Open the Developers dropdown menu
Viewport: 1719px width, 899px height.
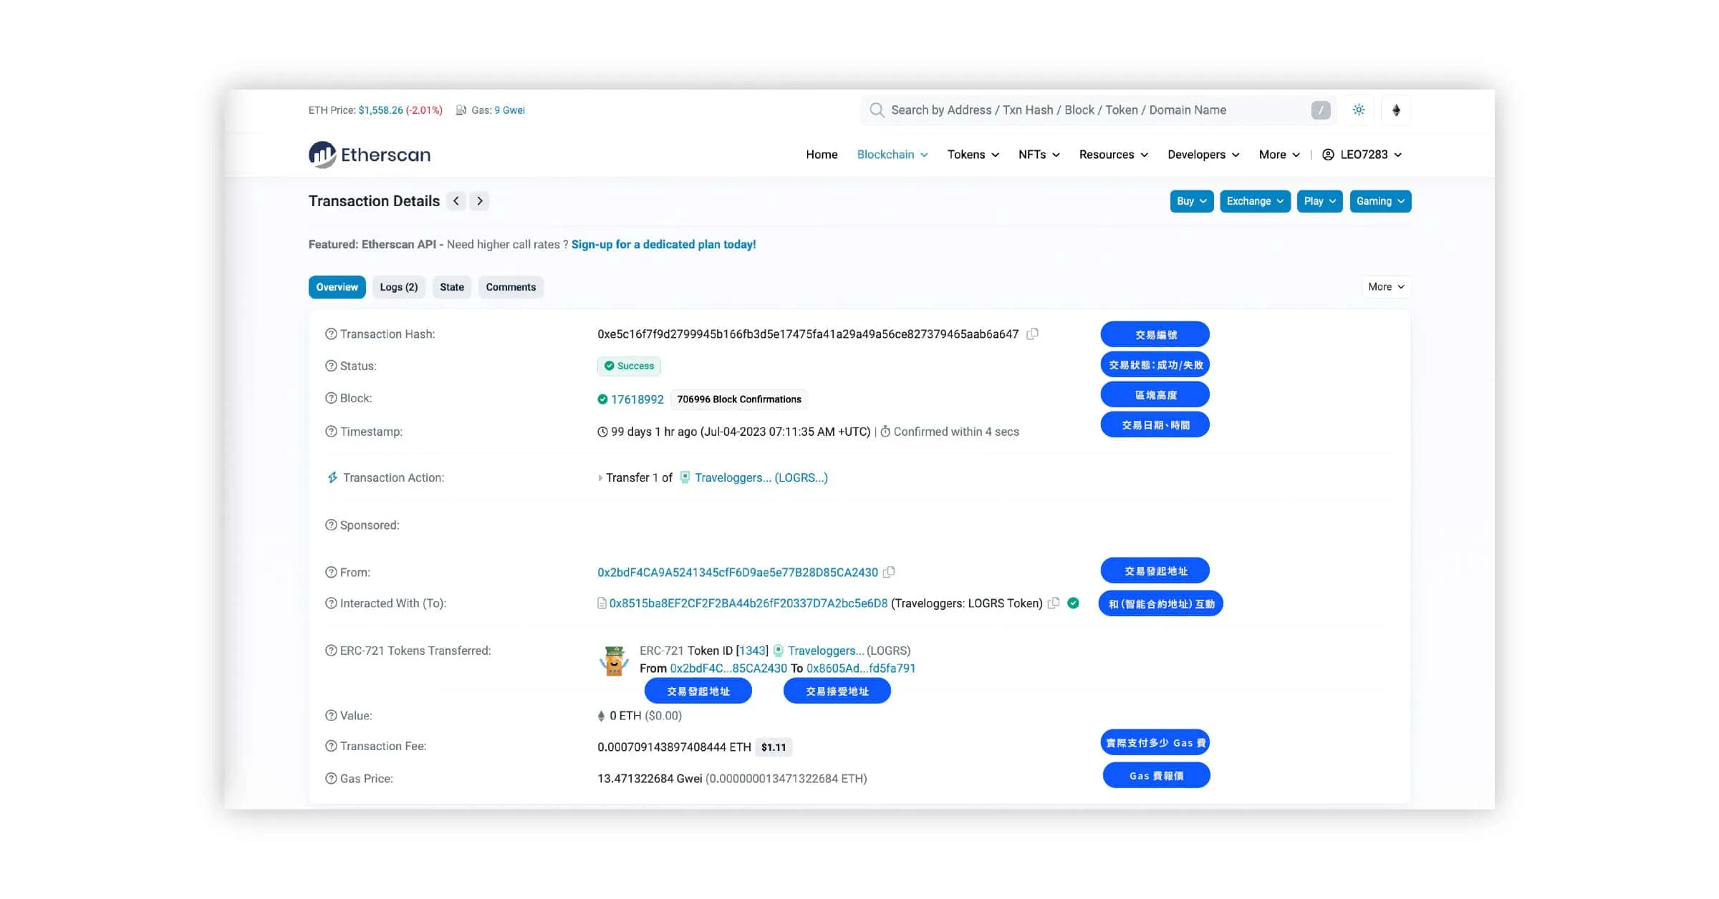coord(1203,155)
